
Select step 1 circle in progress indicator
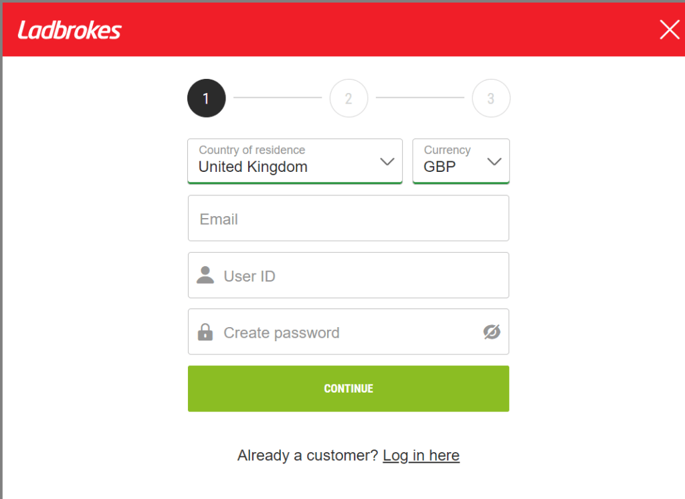click(207, 98)
